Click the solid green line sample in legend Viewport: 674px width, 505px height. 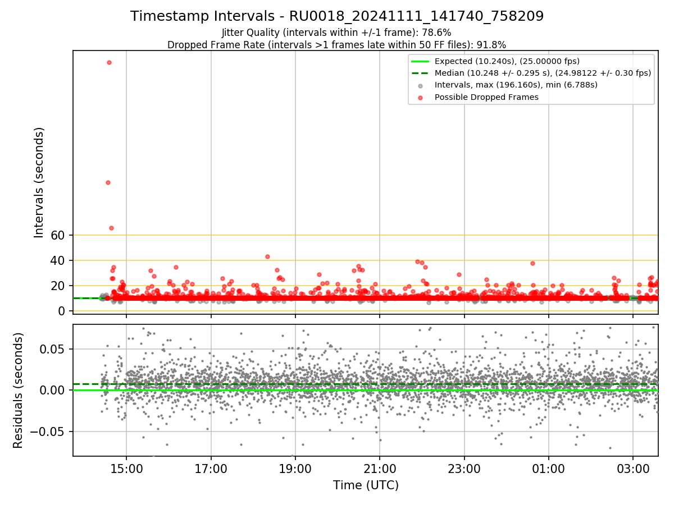point(421,62)
